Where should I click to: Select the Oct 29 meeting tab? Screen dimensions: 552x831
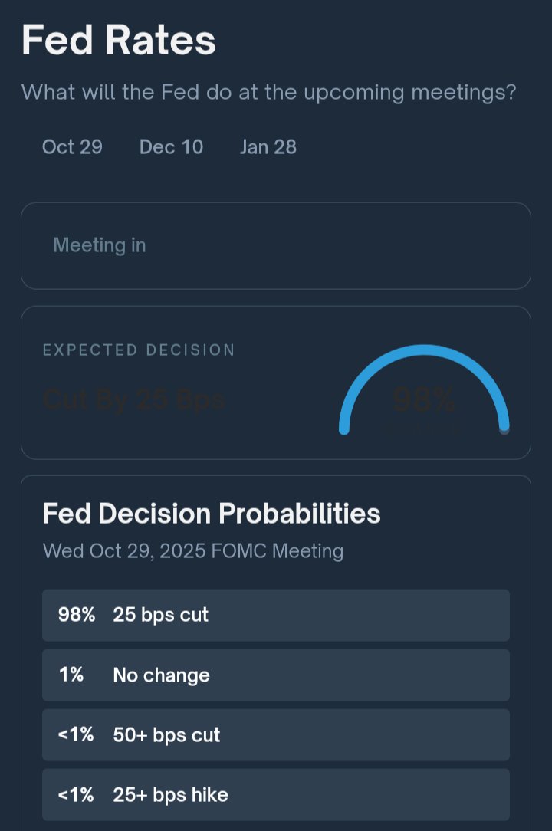72,147
